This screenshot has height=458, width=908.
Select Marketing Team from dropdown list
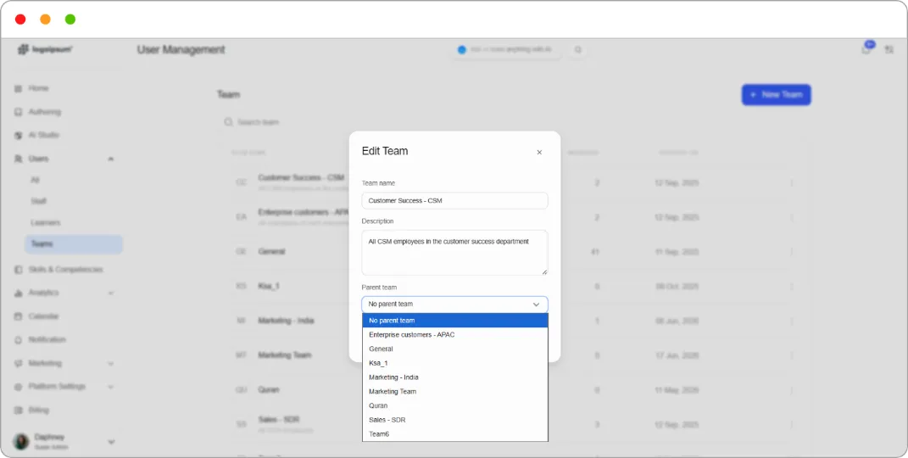tap(454, 391)
